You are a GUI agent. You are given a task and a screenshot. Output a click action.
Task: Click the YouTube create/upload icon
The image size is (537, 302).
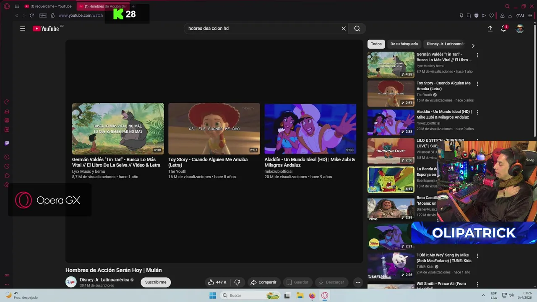click(490, 29)
